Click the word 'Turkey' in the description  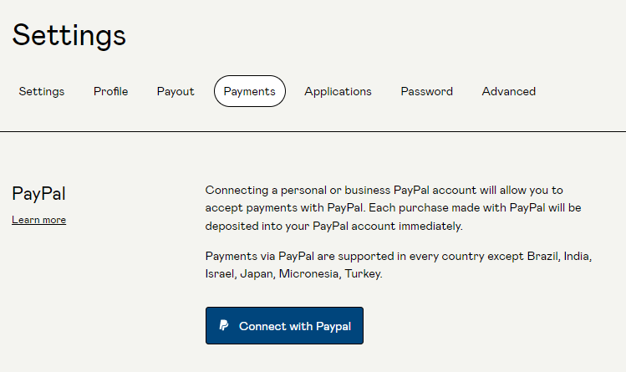[x=363, y=274]
